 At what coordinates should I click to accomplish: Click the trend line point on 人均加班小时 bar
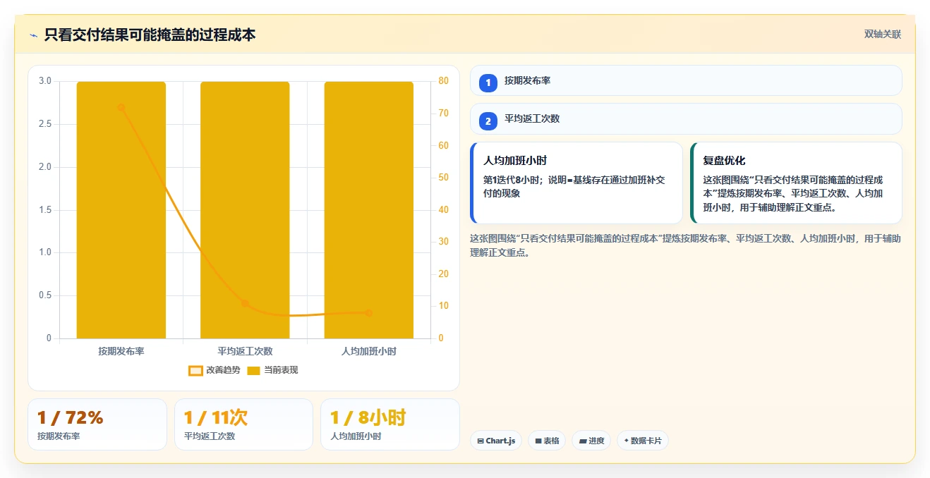(368, 313)
